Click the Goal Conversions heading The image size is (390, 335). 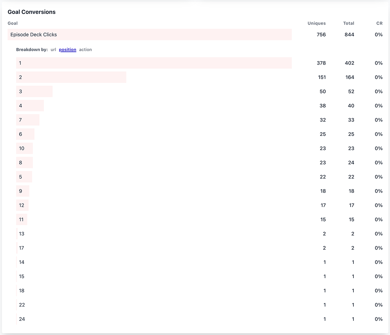point(32,12)
